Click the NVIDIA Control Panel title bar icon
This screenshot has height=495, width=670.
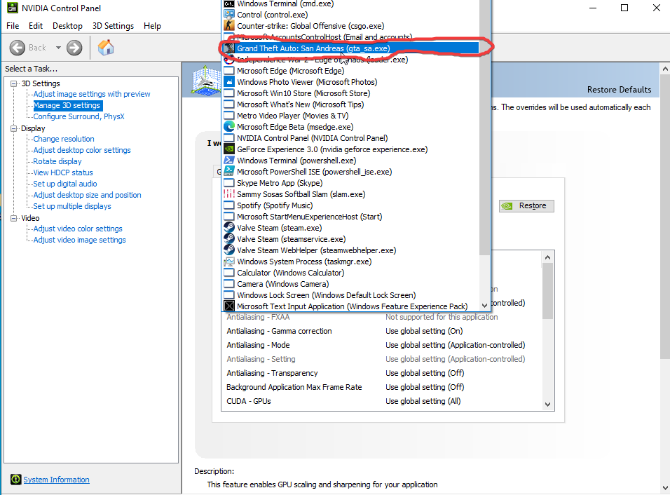click(x=13, y=8)
